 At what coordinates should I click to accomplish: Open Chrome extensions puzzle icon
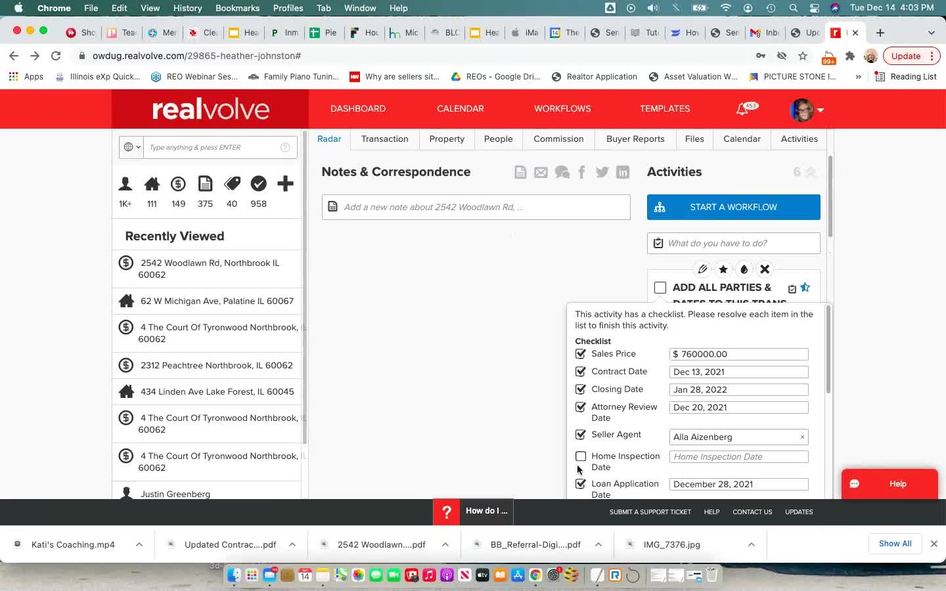pos(850,56)
